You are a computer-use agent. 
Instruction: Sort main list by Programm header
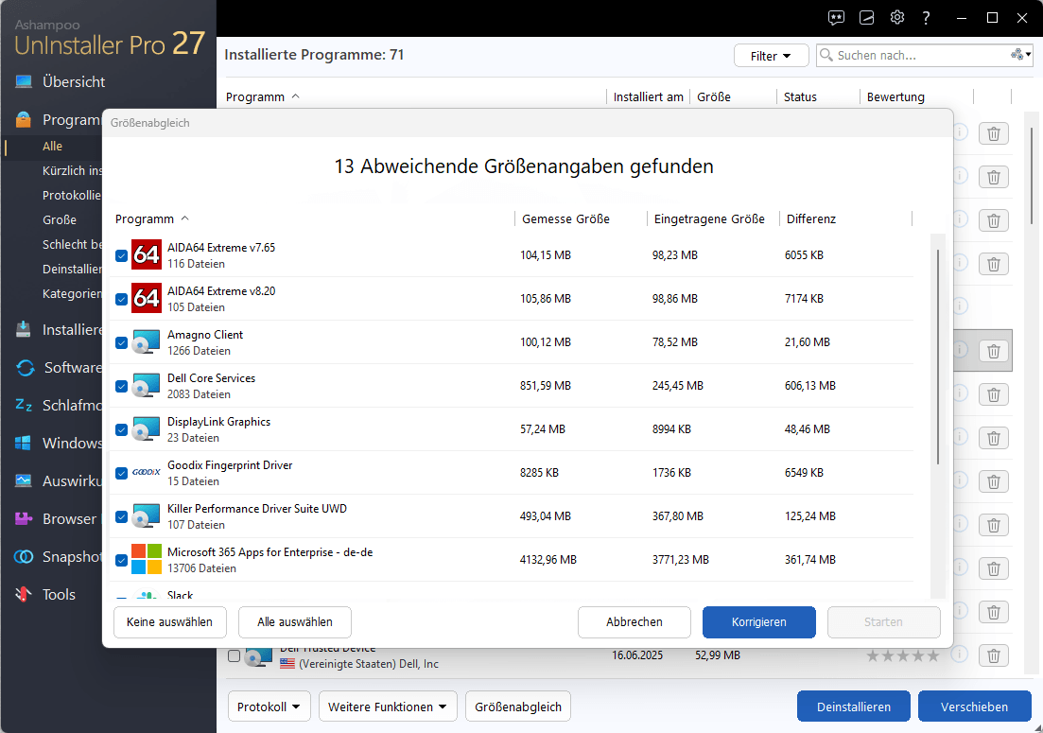[x=254, y=97]
